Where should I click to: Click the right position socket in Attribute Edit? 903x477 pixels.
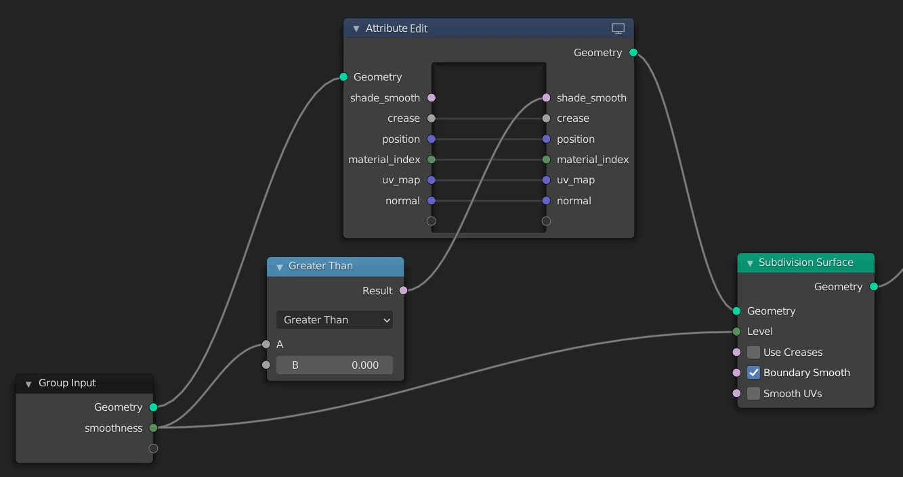[x=547, y=139]
